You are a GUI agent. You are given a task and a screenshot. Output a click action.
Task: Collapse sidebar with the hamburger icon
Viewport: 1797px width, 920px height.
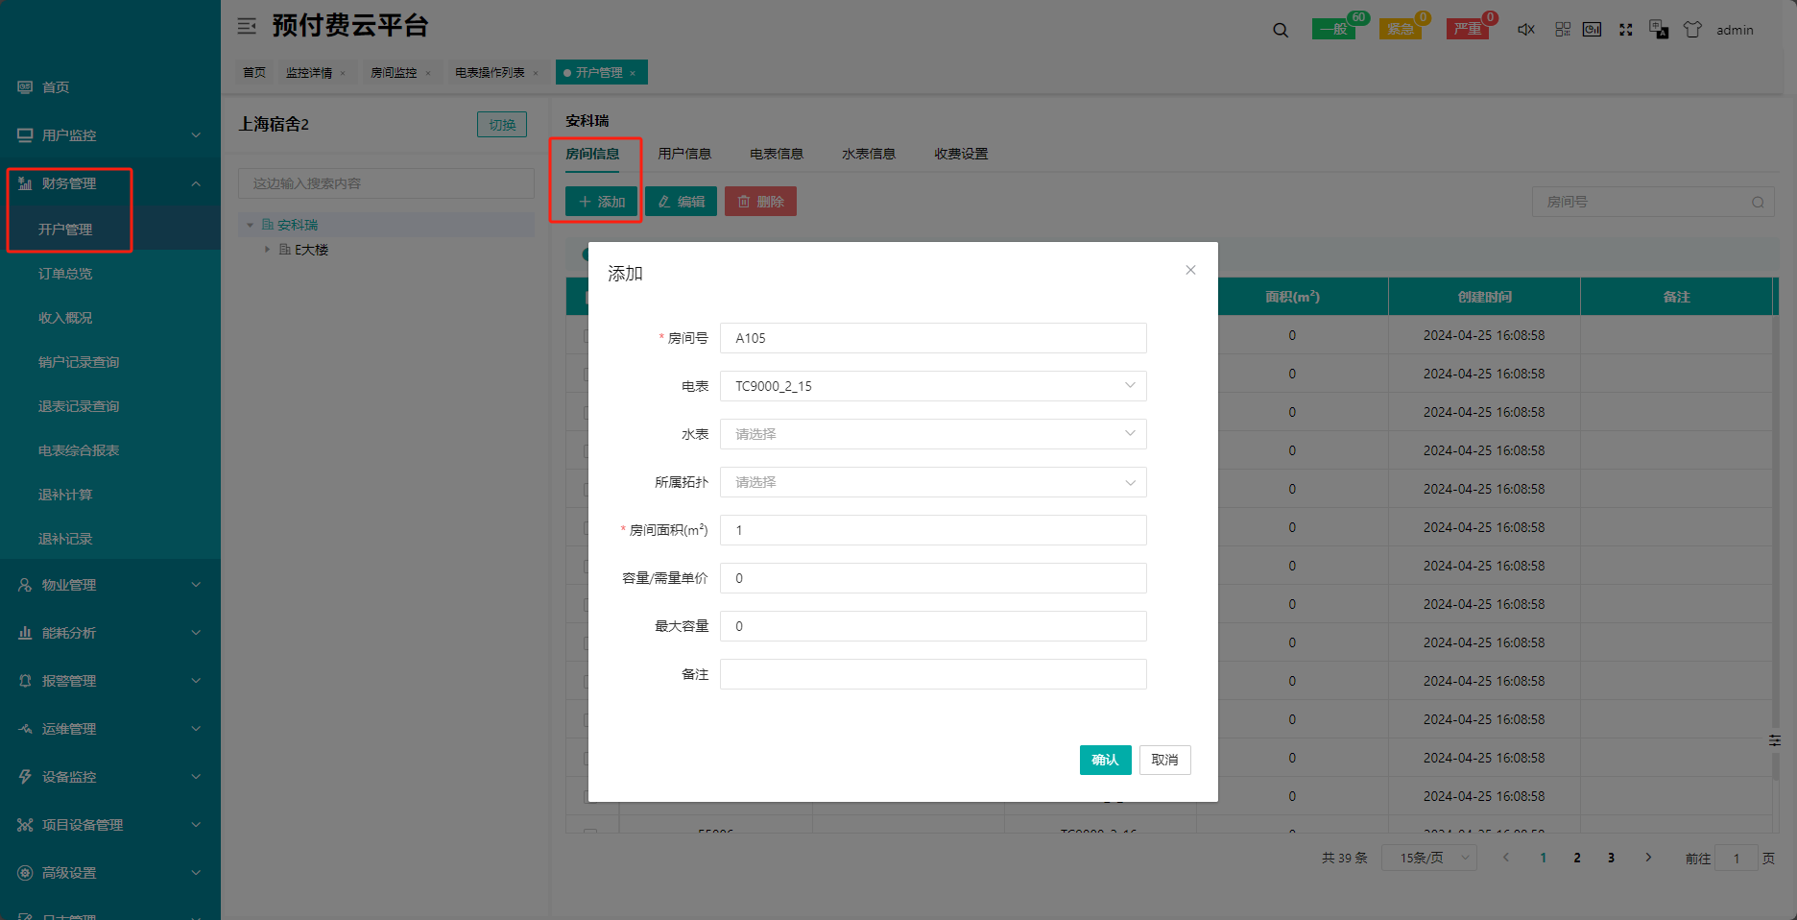pyautogui.click(x=247, y=26)
